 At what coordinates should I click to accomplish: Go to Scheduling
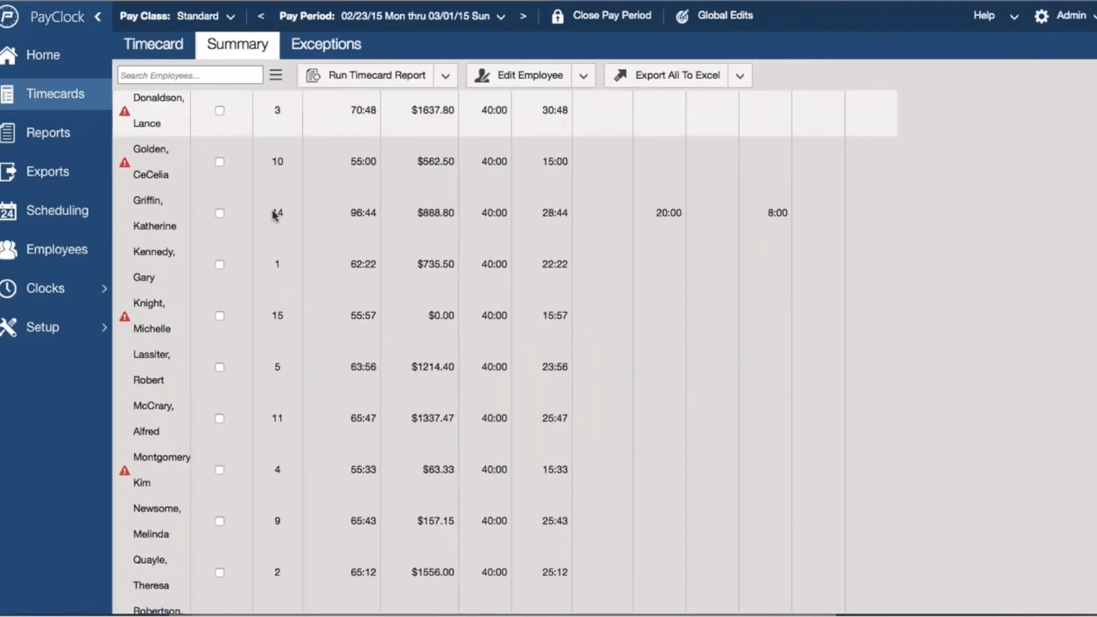[57, 210]
